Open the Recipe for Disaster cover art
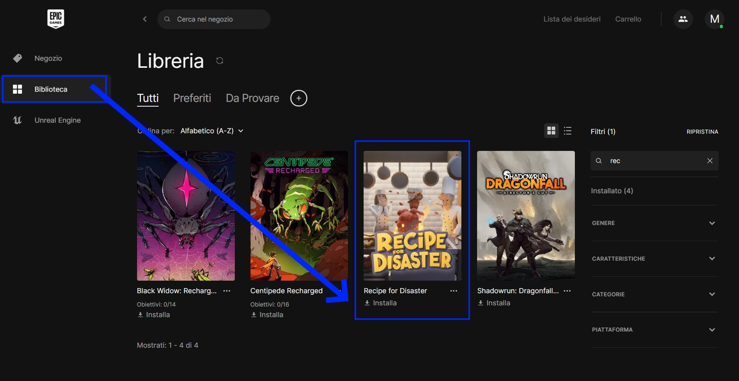Image resolution: width=739 pixels, height=381 pixels. click(412, 216)
